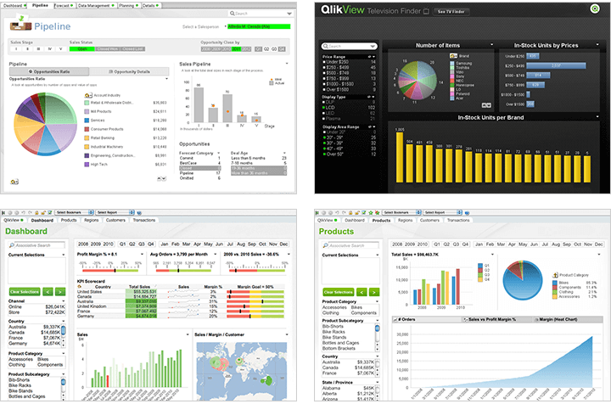Open the Forecast Category list menu arrow
The image size is (611, 404).
[219, 153]
